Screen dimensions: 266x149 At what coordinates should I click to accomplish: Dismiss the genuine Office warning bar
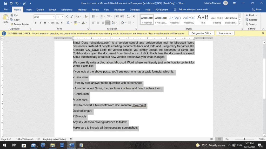[x=263, y=33]
